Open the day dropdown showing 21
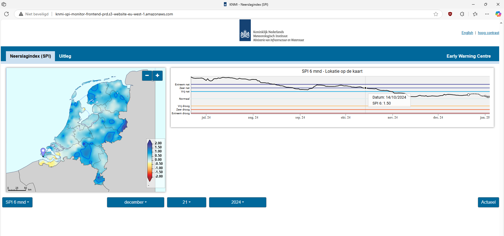 click(186, 202)
